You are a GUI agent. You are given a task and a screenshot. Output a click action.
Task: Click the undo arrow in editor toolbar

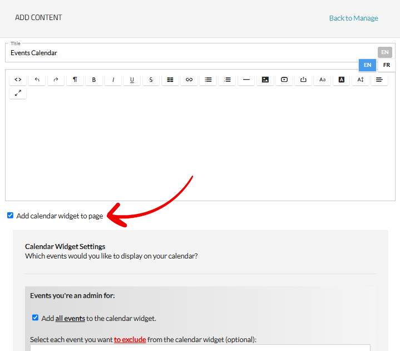click(37, 80)
